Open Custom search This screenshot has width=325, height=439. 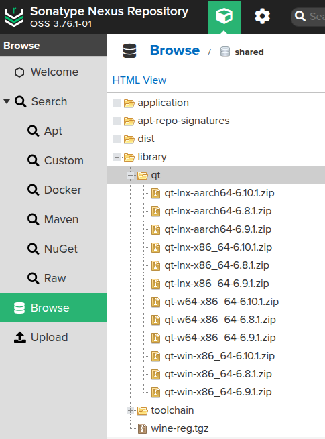tap(53, 160)
